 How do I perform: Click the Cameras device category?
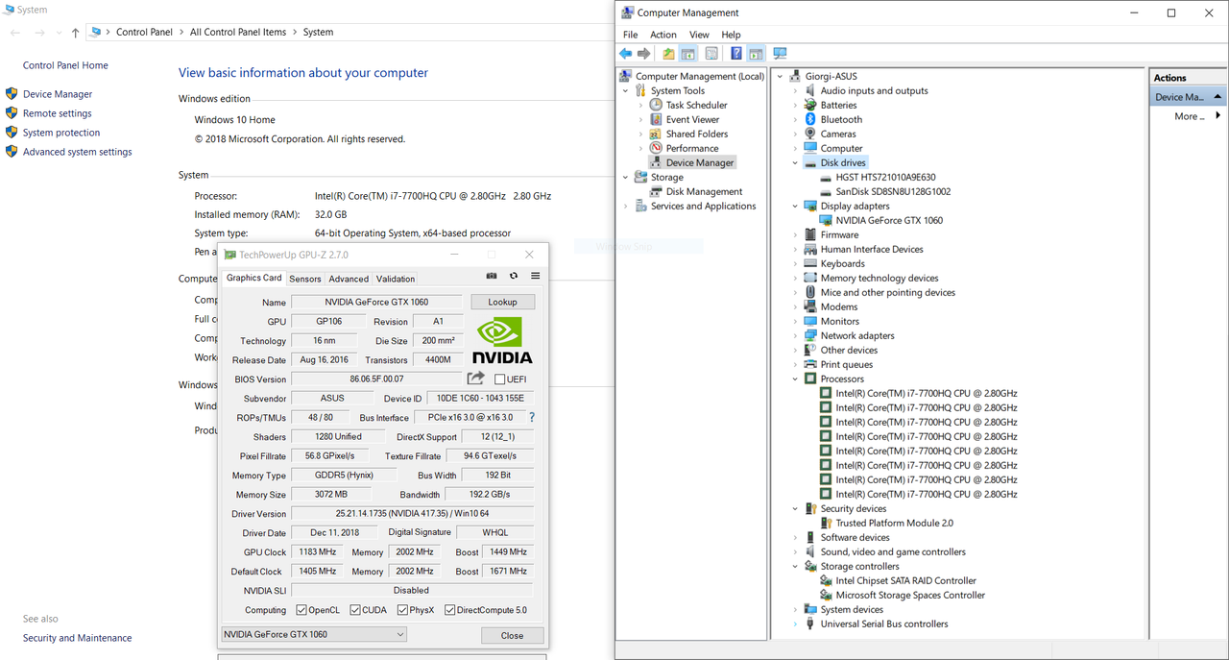(x=837, y=134)
